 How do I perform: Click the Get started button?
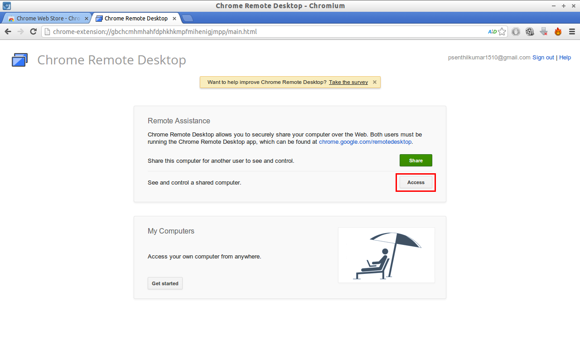point(165,283)
